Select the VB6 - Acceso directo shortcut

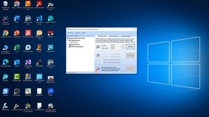(51, 6)
